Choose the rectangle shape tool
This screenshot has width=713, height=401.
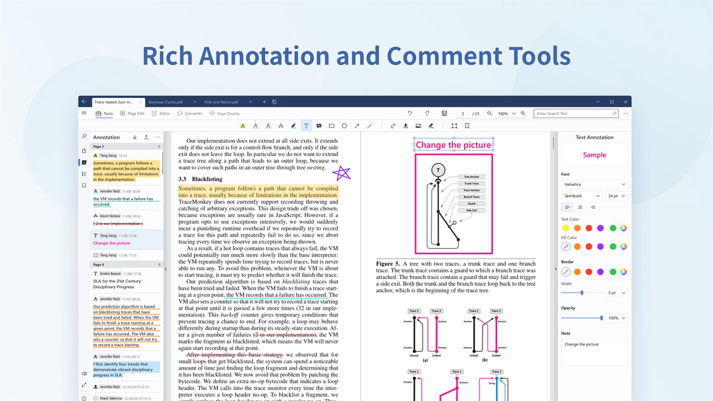coord(331,126)
